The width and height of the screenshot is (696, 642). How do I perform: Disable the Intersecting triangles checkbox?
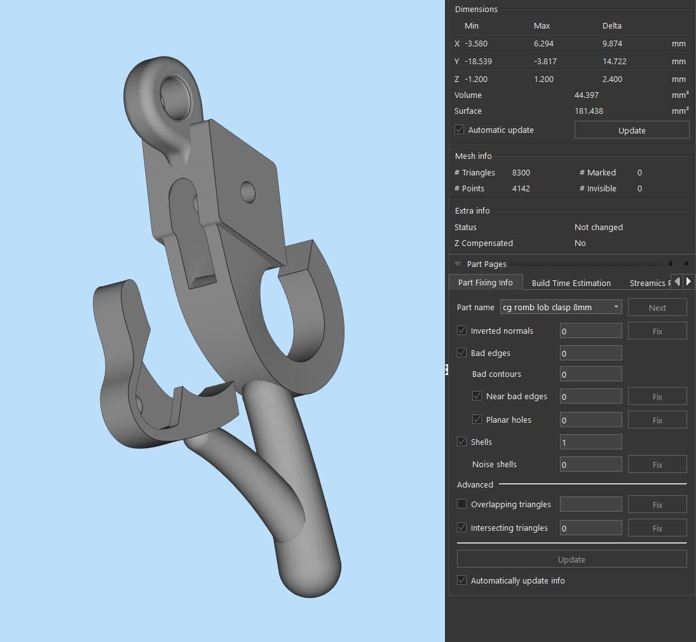tap(462, 528)
